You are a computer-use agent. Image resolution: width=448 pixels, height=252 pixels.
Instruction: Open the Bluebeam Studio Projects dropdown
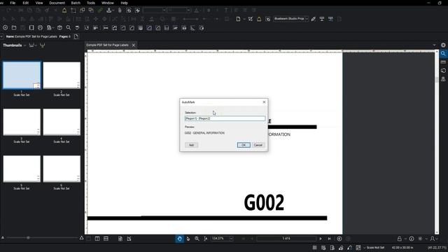tap(307, 19)
